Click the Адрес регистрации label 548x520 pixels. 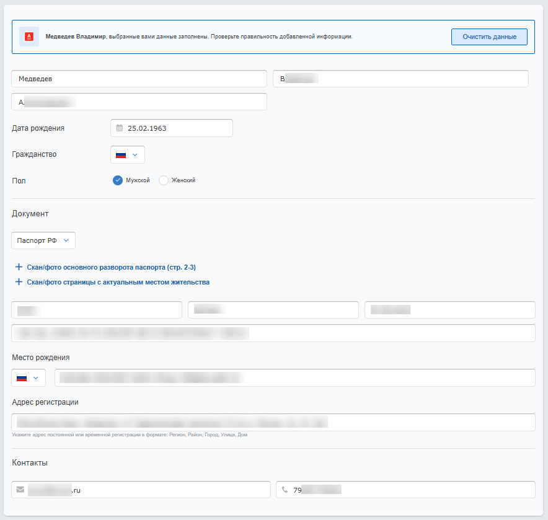click(x=45, y=402)
